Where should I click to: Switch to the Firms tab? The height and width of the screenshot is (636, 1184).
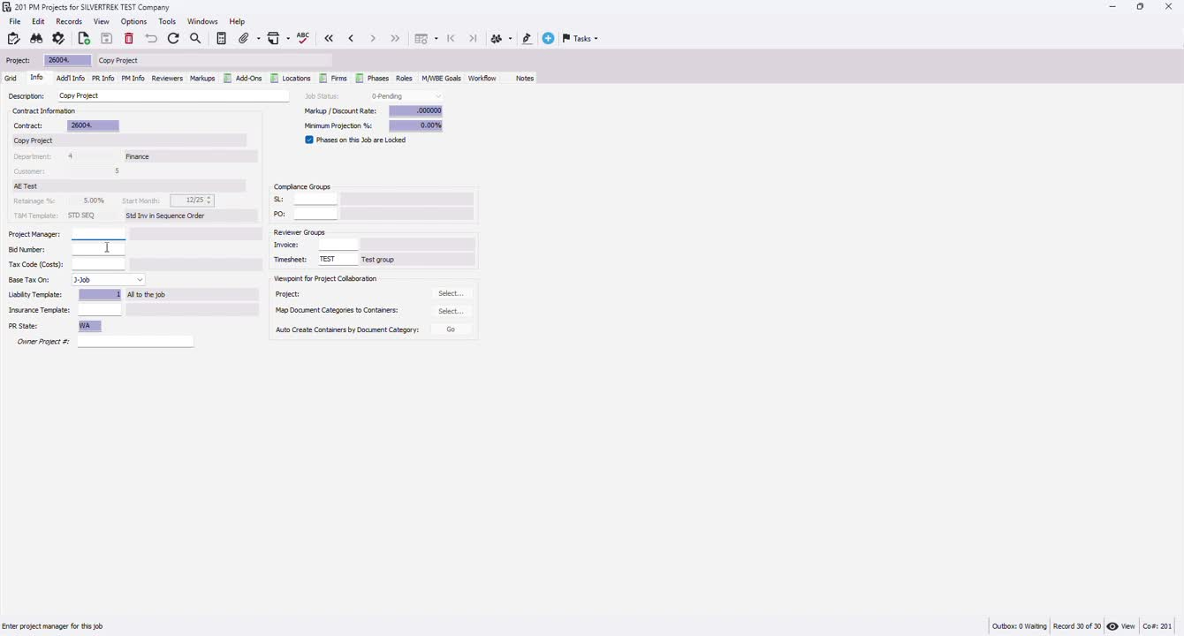(333, 79)
